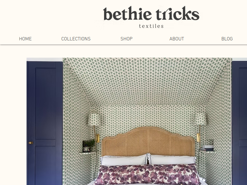Click the stack of books on right shelf
247x185 pixels.
pyautogui.click(x=208, y=148)
